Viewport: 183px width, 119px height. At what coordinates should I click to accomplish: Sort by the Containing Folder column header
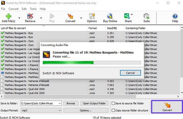click(x=152, y=28)
